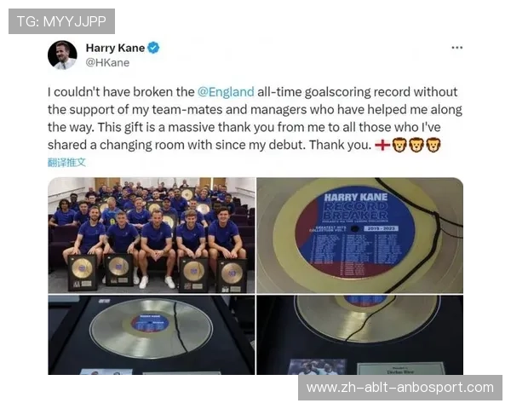
Task: Open Harry Kane's profile avatar
Action: tap(62, 55)
